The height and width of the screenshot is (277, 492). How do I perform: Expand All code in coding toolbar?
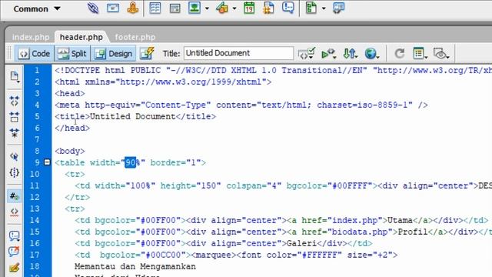14,133
